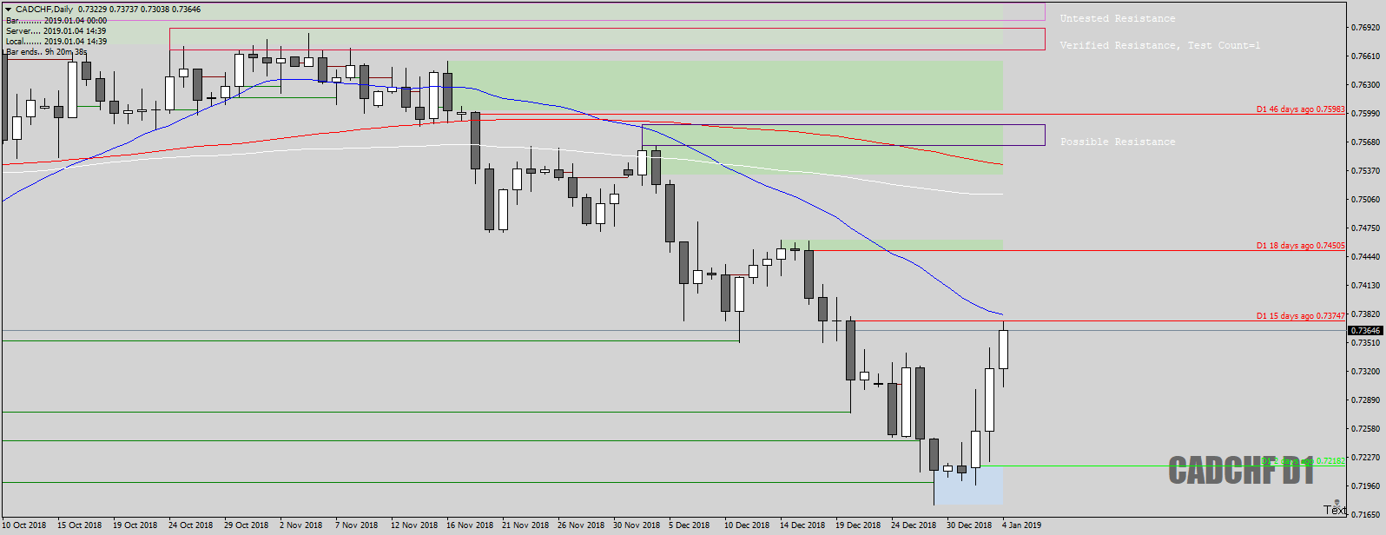The width and height of the screenshot is (1386, 535).
Task: Click '26 Nov 2018' on the time axis
Action: coord(580,525)
